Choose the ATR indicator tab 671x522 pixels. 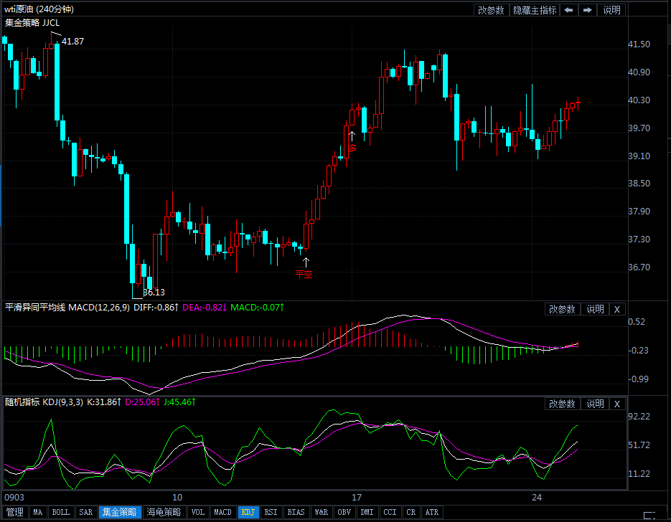[431, 512]
